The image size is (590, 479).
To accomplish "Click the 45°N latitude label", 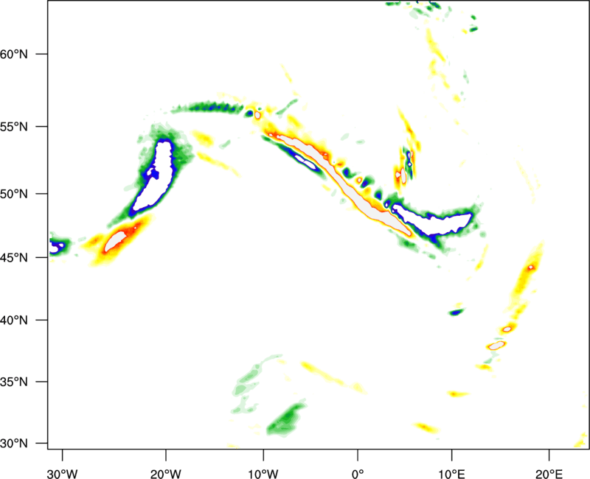I will 14,257.
